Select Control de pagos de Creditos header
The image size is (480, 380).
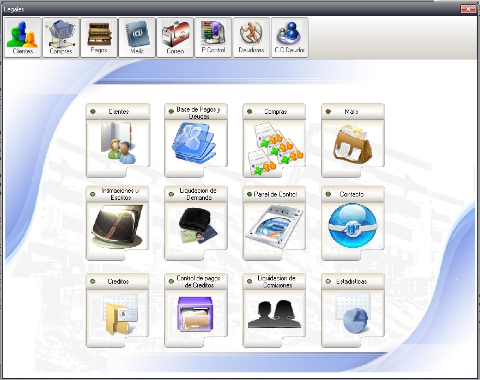click(x=198, y=281)
